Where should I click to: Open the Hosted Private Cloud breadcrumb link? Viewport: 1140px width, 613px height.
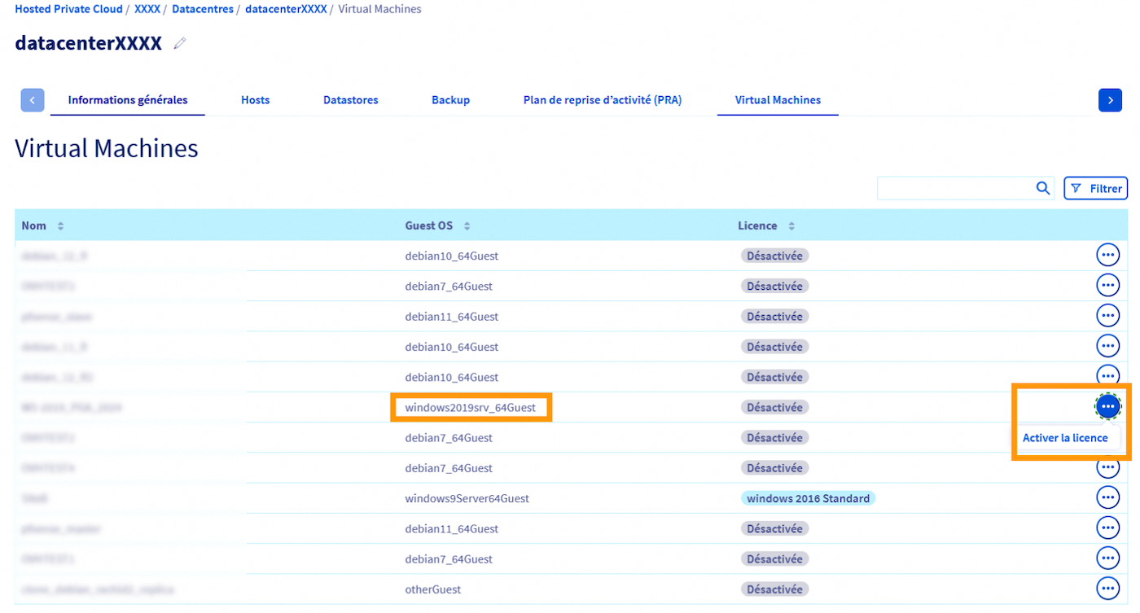[68, 9]
